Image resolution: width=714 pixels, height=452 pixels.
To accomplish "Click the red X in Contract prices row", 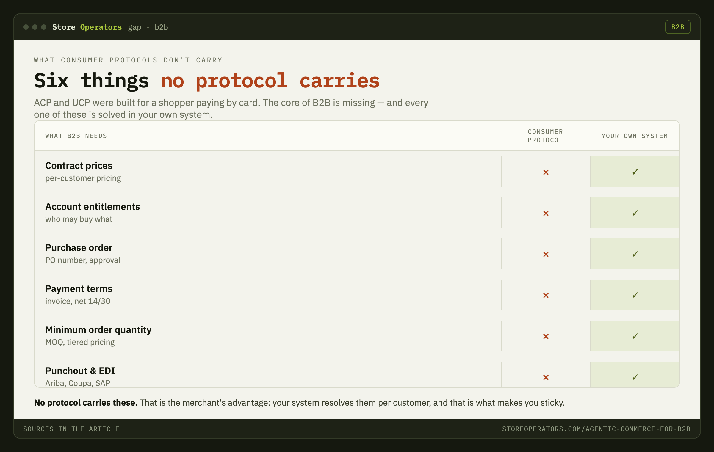I will click(x=546, y=172).
